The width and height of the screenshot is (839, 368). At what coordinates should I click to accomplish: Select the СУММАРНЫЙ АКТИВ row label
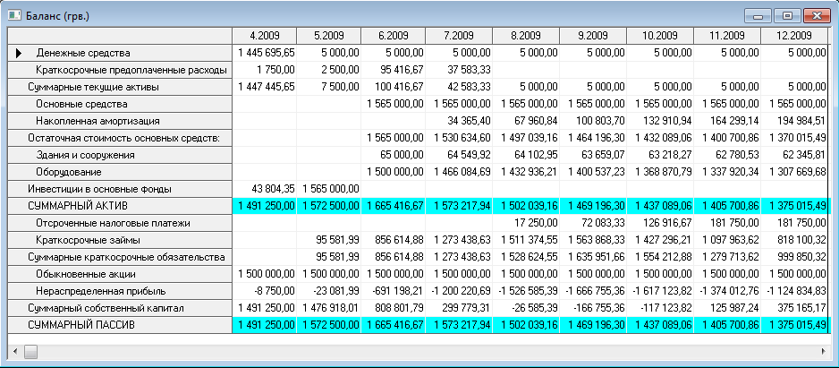pyautogui.click(x=120, y=206)
